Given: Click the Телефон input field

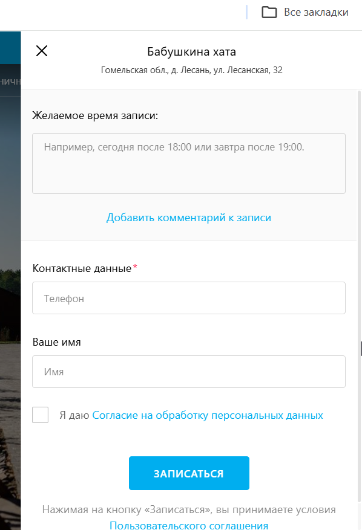Looking at the screenshot, I should (x=189, y=298).
